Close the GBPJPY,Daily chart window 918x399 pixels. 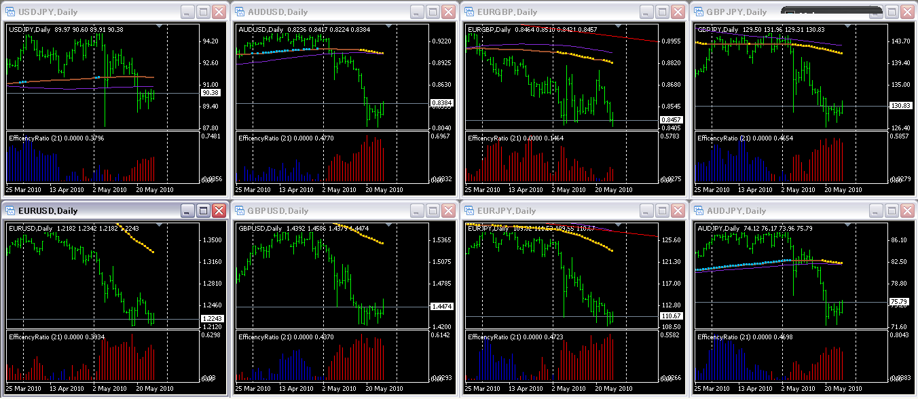pos(907,12)
